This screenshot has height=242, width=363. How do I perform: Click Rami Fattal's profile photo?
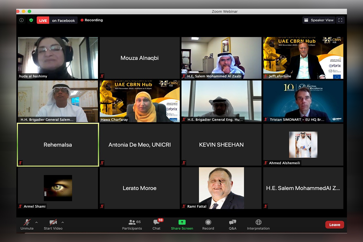tap(221, 188)
